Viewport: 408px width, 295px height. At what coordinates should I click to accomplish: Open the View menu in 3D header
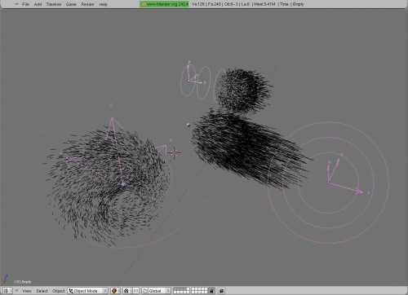point(27,291)
